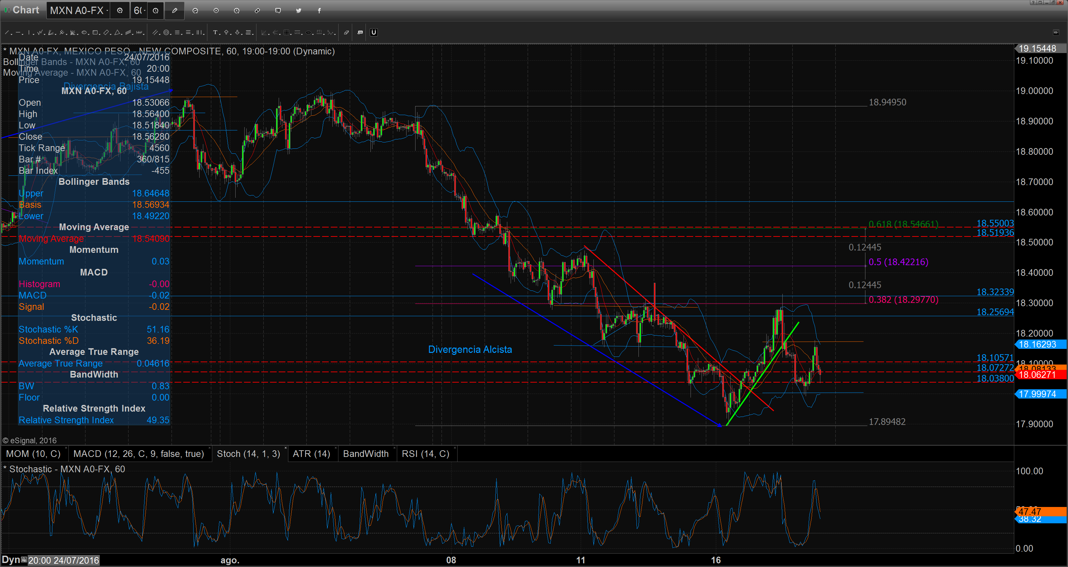Expand triangle tool dropdown arrow
The image size is (1068, 567).
point(121,34)
